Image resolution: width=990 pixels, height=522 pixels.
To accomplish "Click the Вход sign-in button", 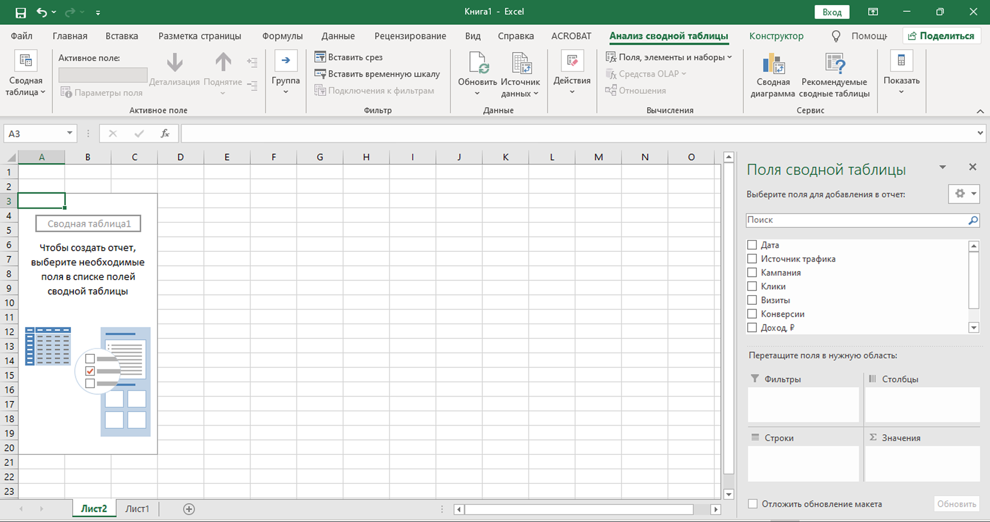I will click(x=832, y=12).
